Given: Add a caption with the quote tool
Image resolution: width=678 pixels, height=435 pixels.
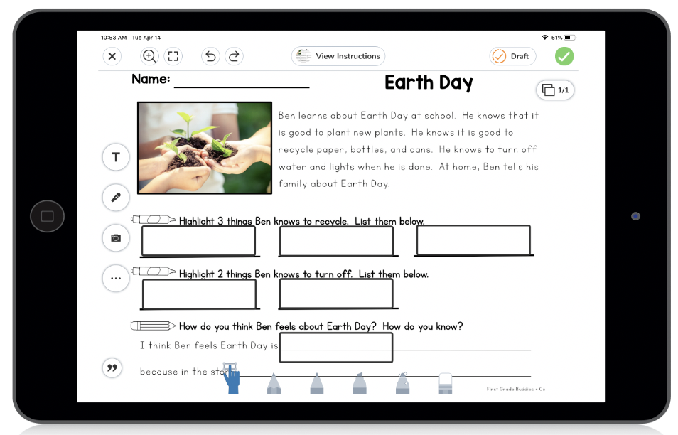Looking at the screenshot, I should pyautogui.click(x=112, y=368).
